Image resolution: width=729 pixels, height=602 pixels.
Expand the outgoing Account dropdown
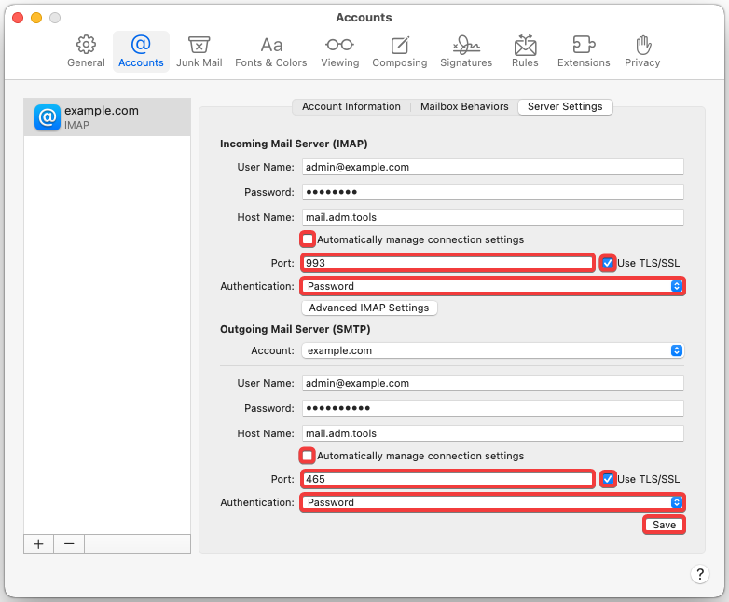click(492, 350)
